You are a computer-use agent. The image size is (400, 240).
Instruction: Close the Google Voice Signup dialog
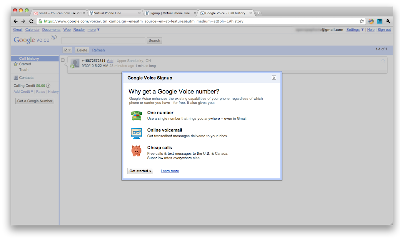point(274,78)
